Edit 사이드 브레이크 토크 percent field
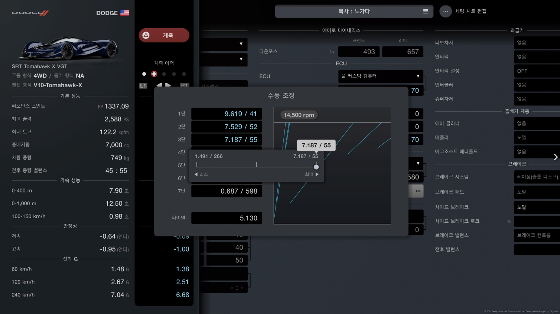560x314 pixels. (x=537, y=221)
